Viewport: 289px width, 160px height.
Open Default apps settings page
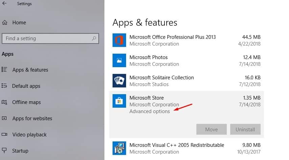click(26, 86)
